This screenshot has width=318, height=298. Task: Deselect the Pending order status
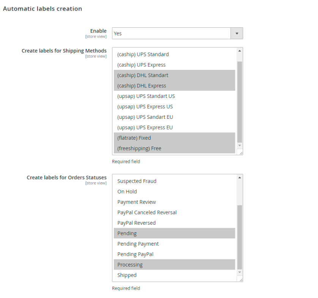tap(127, 233)
